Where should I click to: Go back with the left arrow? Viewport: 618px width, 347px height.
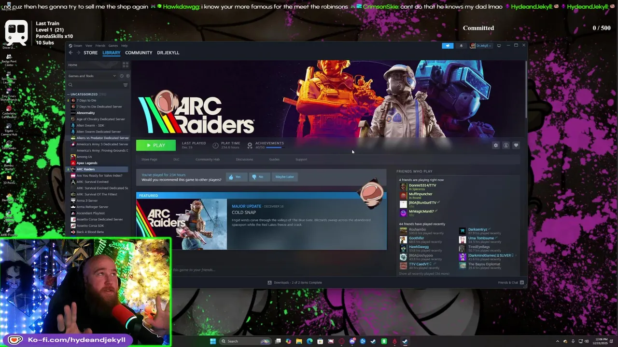pos(70,53)
